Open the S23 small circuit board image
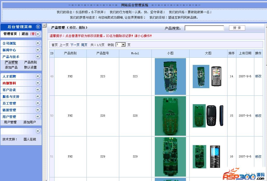This screenshot has height=181, width=267. click(x=170, y=77)
